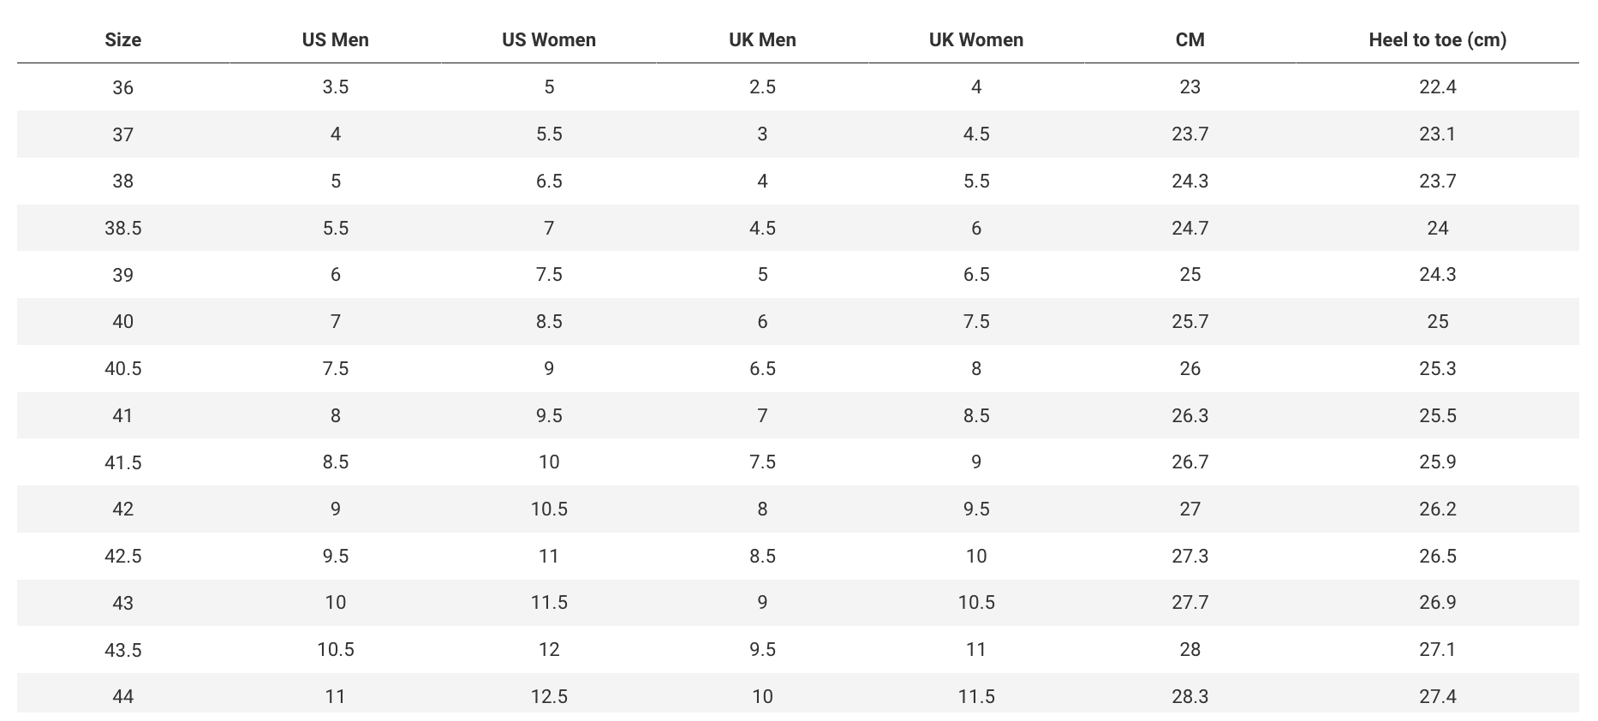Click the 22.4 heel to toe value
The height and width of the screenshot is (721, 1598).
point(1437,87)
